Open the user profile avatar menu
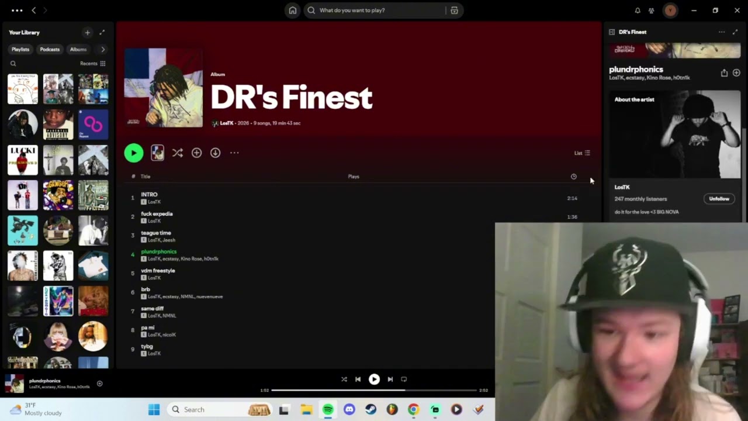 [x=670, y=10]
